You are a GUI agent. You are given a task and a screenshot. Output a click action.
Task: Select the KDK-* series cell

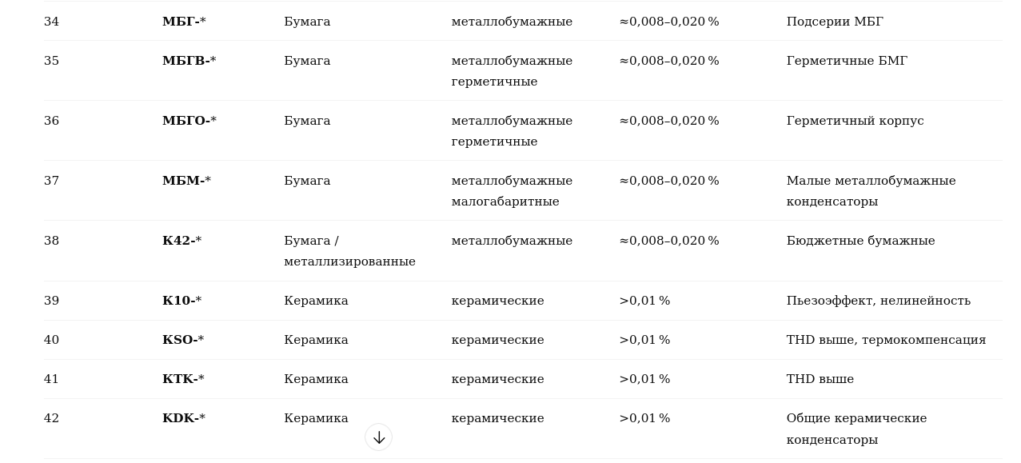coord(184,419)
